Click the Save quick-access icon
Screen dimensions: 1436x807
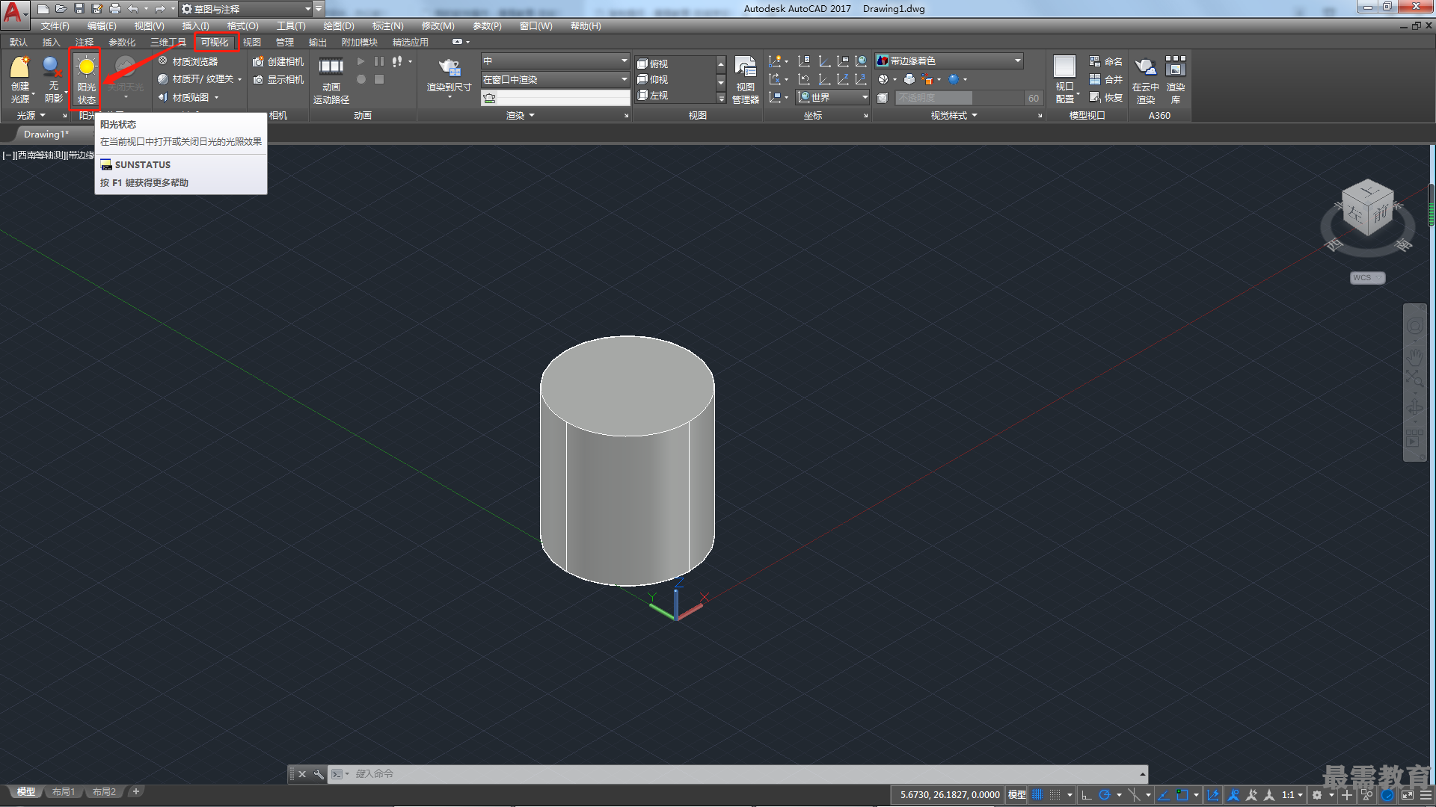tap(79, 9)
